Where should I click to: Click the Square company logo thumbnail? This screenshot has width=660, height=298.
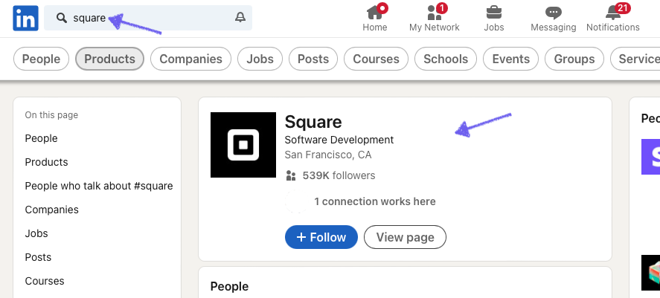click(x=243, y=145)
